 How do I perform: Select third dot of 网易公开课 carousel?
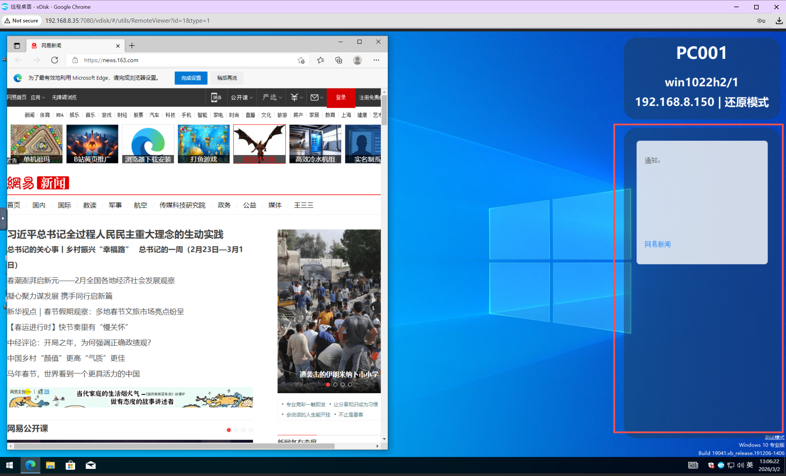coord(244,430)
